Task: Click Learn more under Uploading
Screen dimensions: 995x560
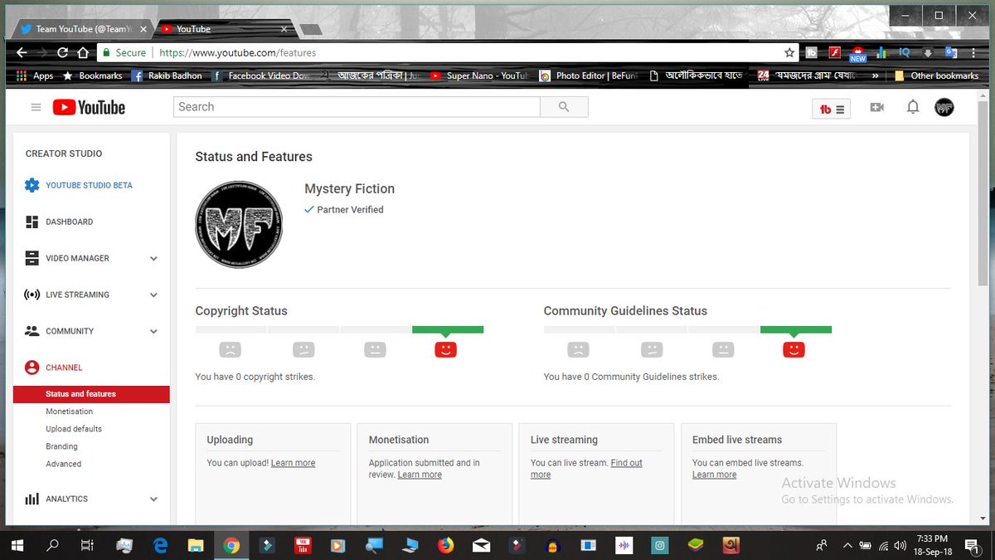Action: click(293, 463)
